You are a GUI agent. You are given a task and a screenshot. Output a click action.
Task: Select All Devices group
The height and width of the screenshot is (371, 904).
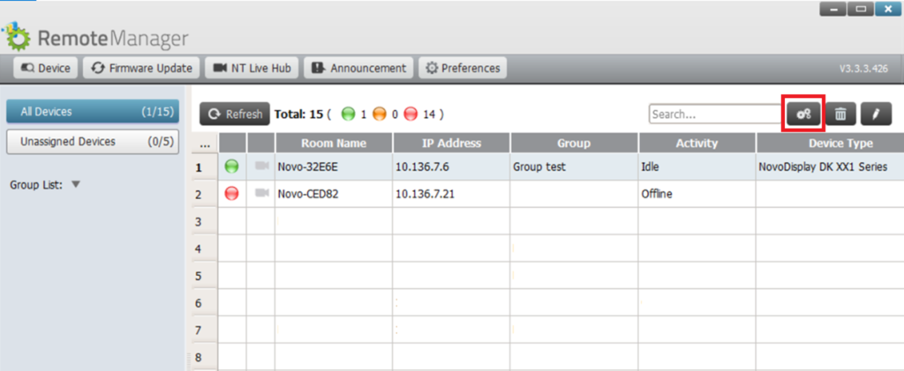pos(93,112)
